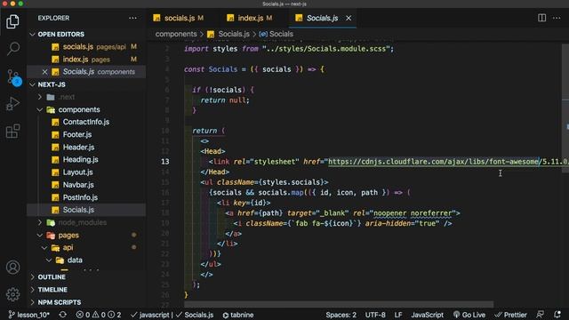Show errors and warnings in Problems panel
The height and width of the screenshot is (320, 569).
(x=99, y=315)
